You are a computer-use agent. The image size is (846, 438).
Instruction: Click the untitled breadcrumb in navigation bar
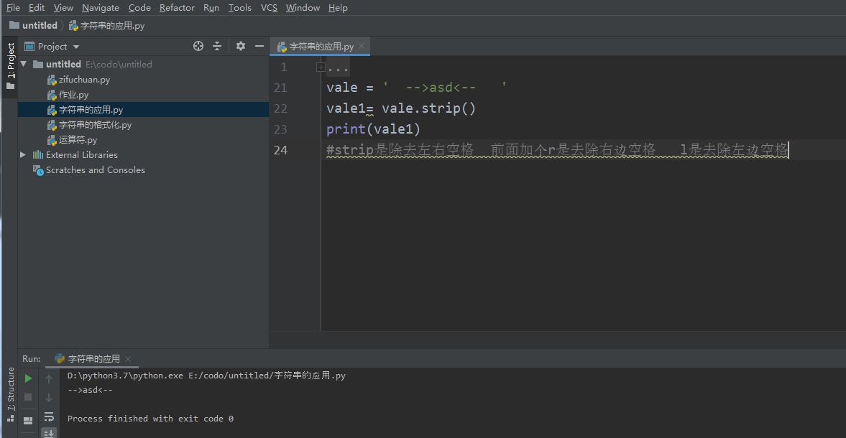point(40,26)
